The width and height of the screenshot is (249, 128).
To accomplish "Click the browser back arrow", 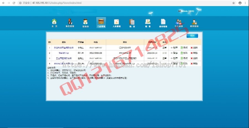I will click(4, 3).
